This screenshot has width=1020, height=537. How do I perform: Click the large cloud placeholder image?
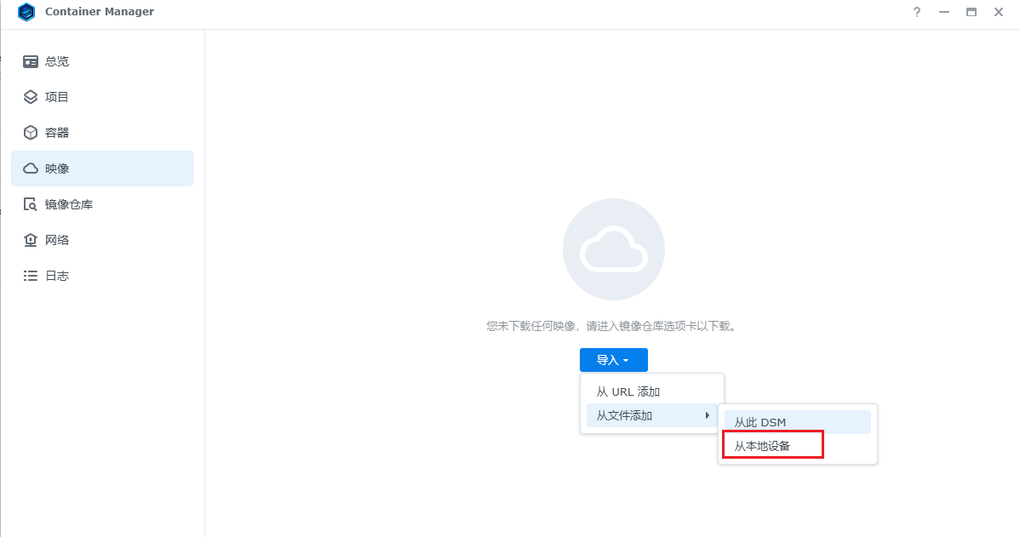tap(613, 249)
